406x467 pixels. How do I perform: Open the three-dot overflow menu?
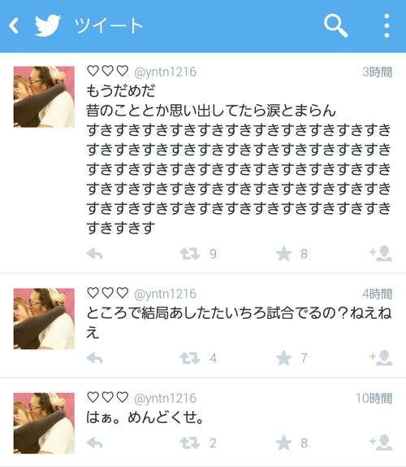tap(387, 25)
